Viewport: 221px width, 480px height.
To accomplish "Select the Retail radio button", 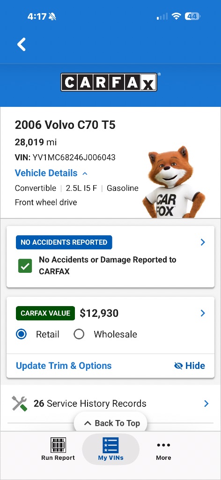I will pyautogui.click(x=21, y=334).
